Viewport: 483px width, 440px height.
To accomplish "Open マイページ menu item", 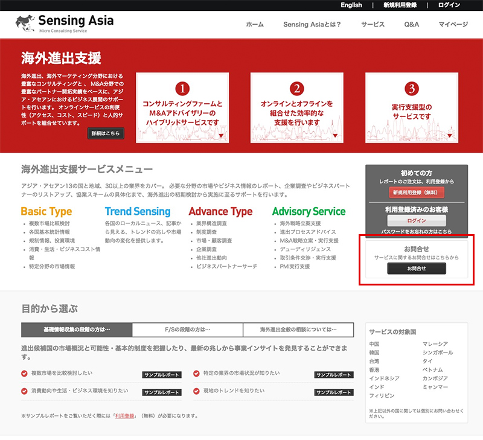I will 453,24.
